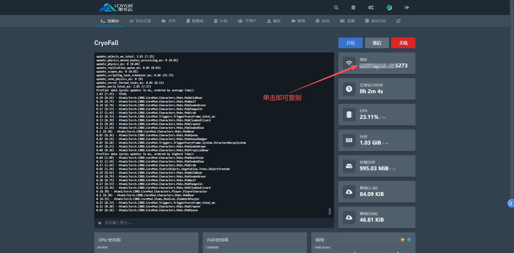514x253 pixels.
Task: Open the 数据库 tab
Action: 195,21
